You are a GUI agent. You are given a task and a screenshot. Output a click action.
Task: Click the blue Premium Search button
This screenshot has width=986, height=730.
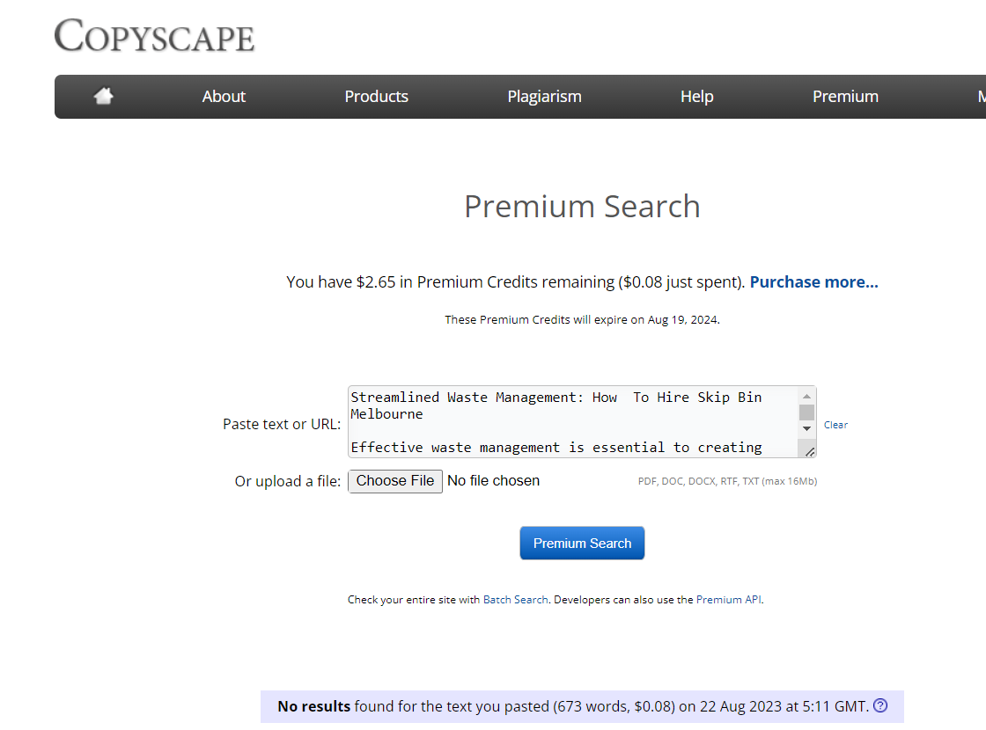[582, 543]
